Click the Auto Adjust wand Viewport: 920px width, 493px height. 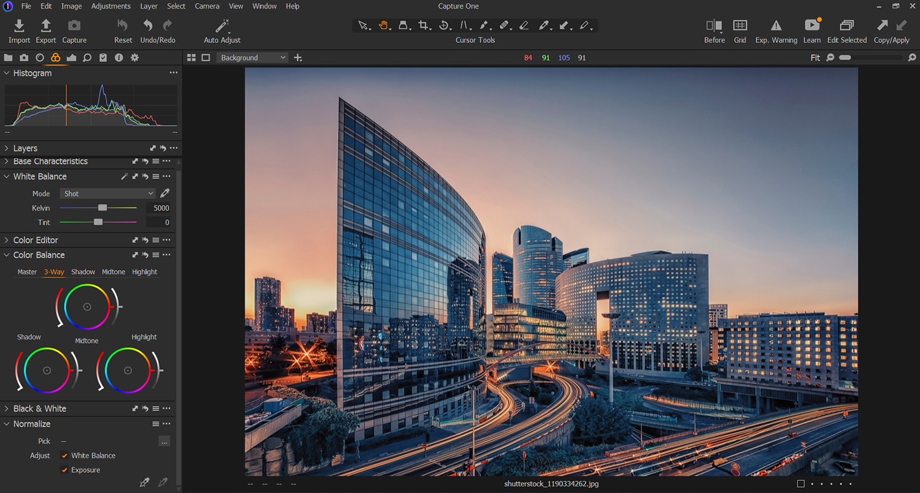tap(222, 26)
